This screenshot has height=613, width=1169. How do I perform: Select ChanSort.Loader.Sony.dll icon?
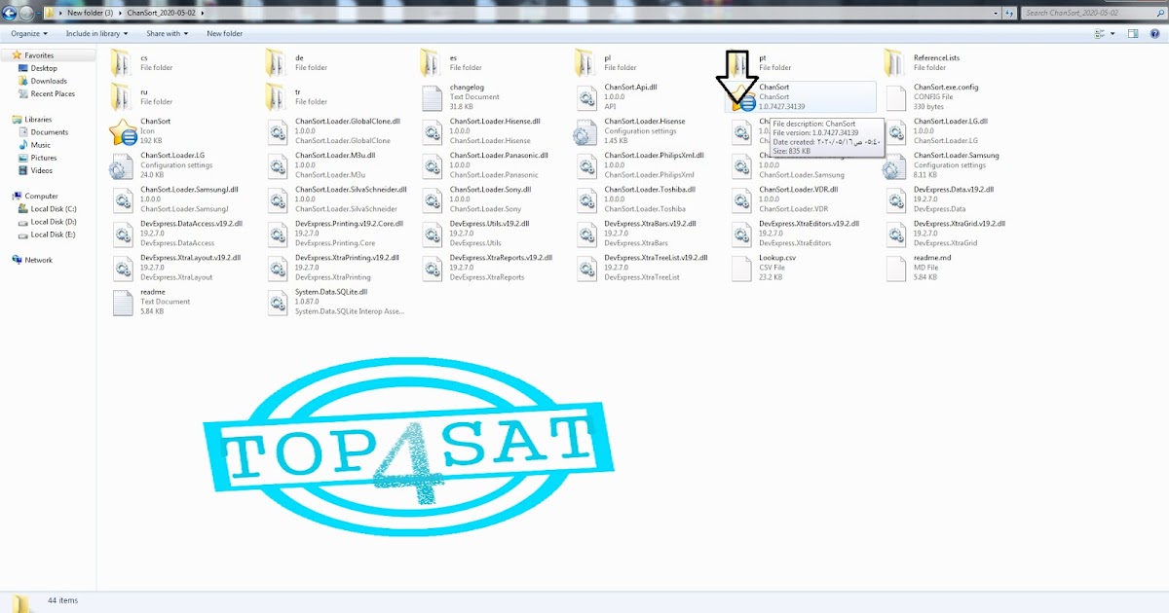432,199
